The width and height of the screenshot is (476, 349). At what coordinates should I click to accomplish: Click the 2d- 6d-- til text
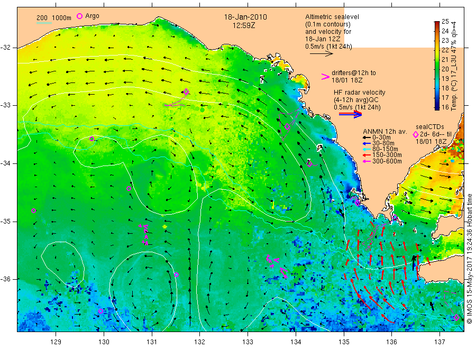[x=436, y=134]
